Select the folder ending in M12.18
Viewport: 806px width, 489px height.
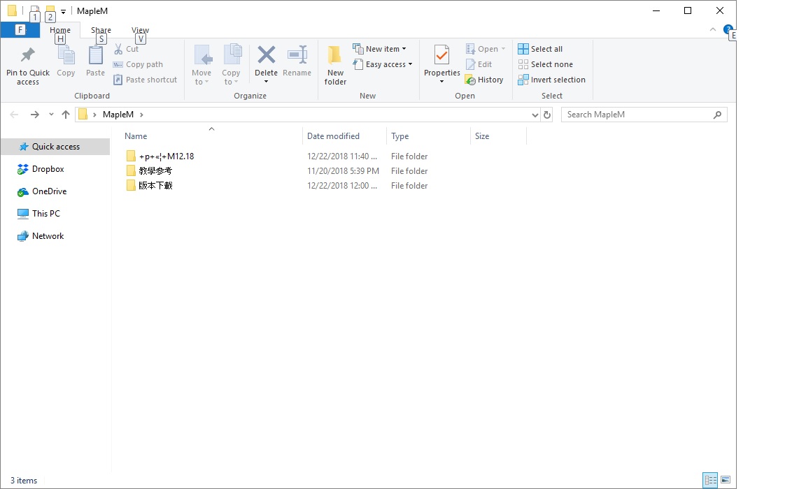pyautogui.click(x=166, y=156)
